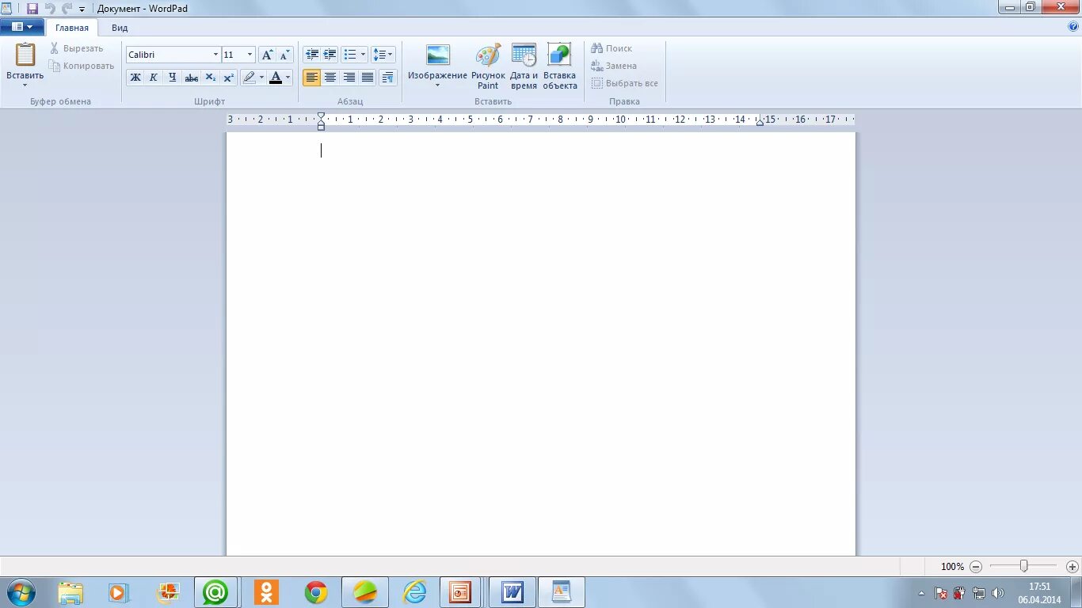Select justify text alignment
Image resolution: width=1082 pixels, height=608 pixels.
(x=368, y=77)
